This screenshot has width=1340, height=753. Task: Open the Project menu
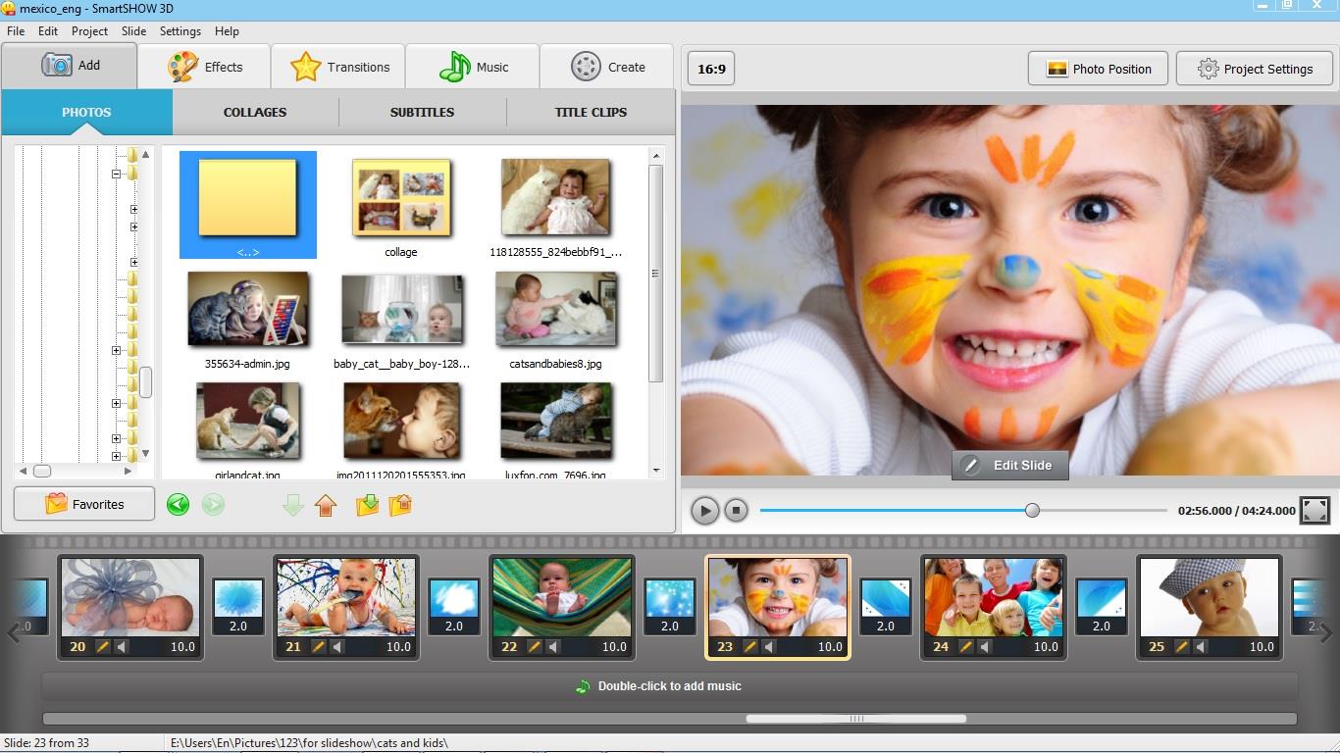pyautogui.click(x=89, y=31)
